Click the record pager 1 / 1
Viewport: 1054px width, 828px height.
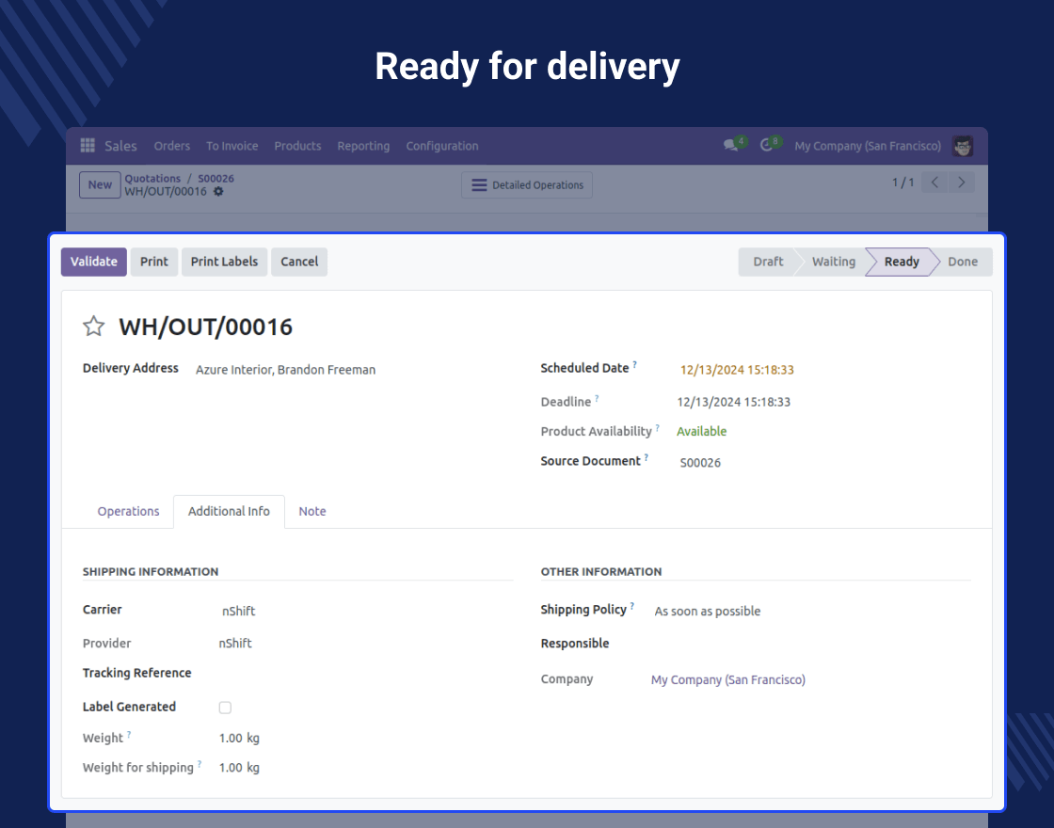(x=902, y=183)
